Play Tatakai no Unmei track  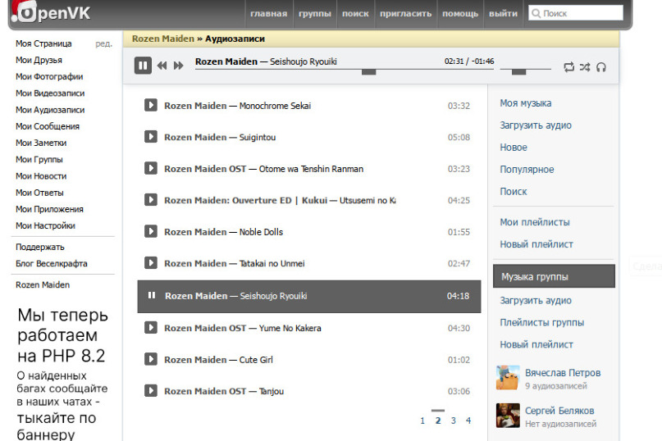point(151,263)
